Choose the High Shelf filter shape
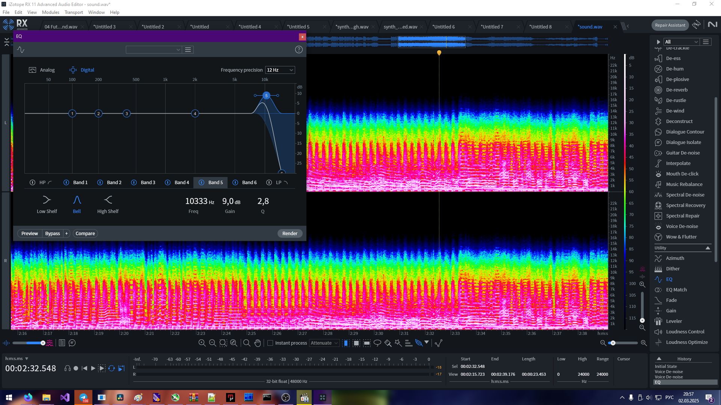 [108, 200]
